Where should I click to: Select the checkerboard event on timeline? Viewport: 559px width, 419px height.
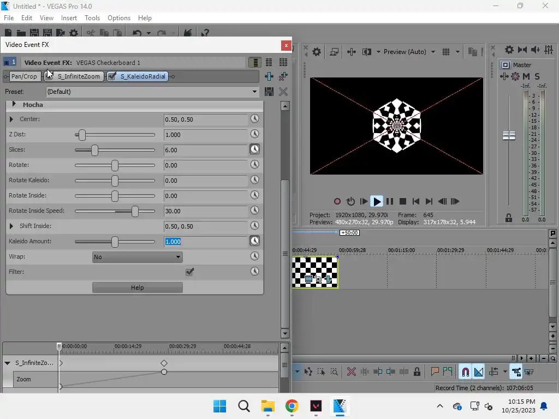pyautogui.click(x=315, y=272)
